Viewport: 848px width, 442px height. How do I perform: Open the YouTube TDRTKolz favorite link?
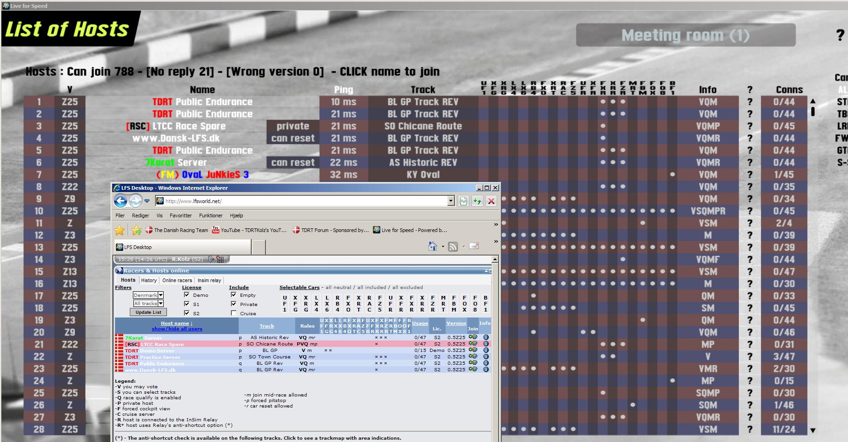pyautogui.click(x=249, y=230)
